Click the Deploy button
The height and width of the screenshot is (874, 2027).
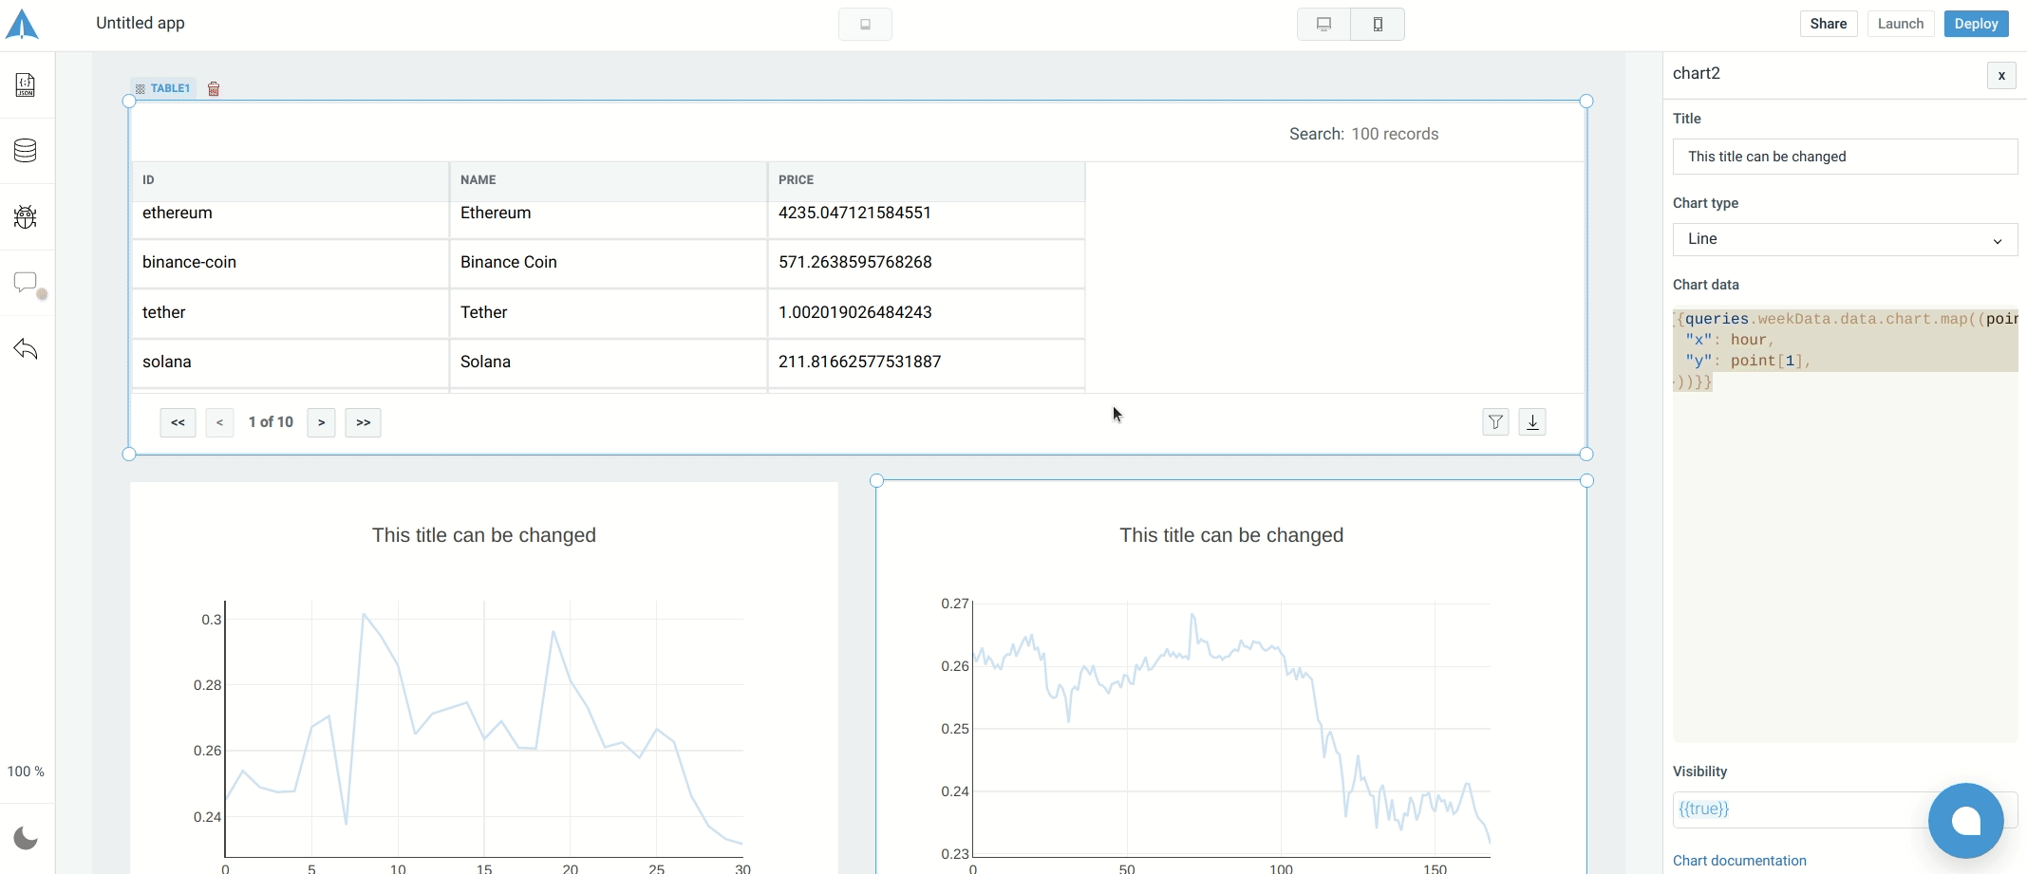click(1976, 24)
